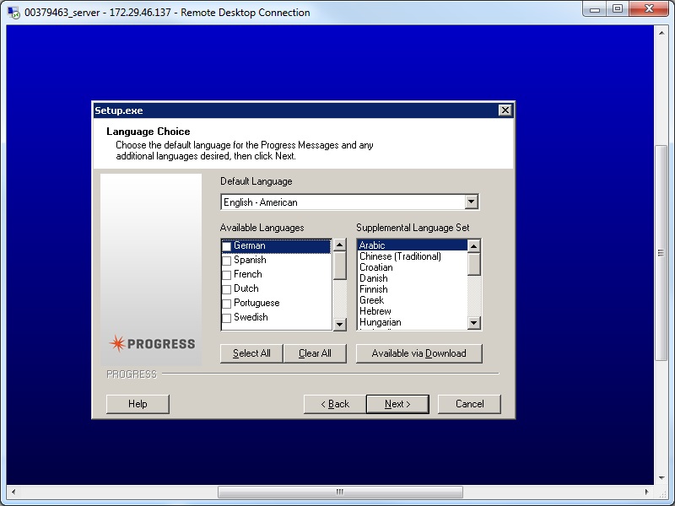675x506 pixels.
Task: Enable Portuguese language support
Action: coord(225,302)
